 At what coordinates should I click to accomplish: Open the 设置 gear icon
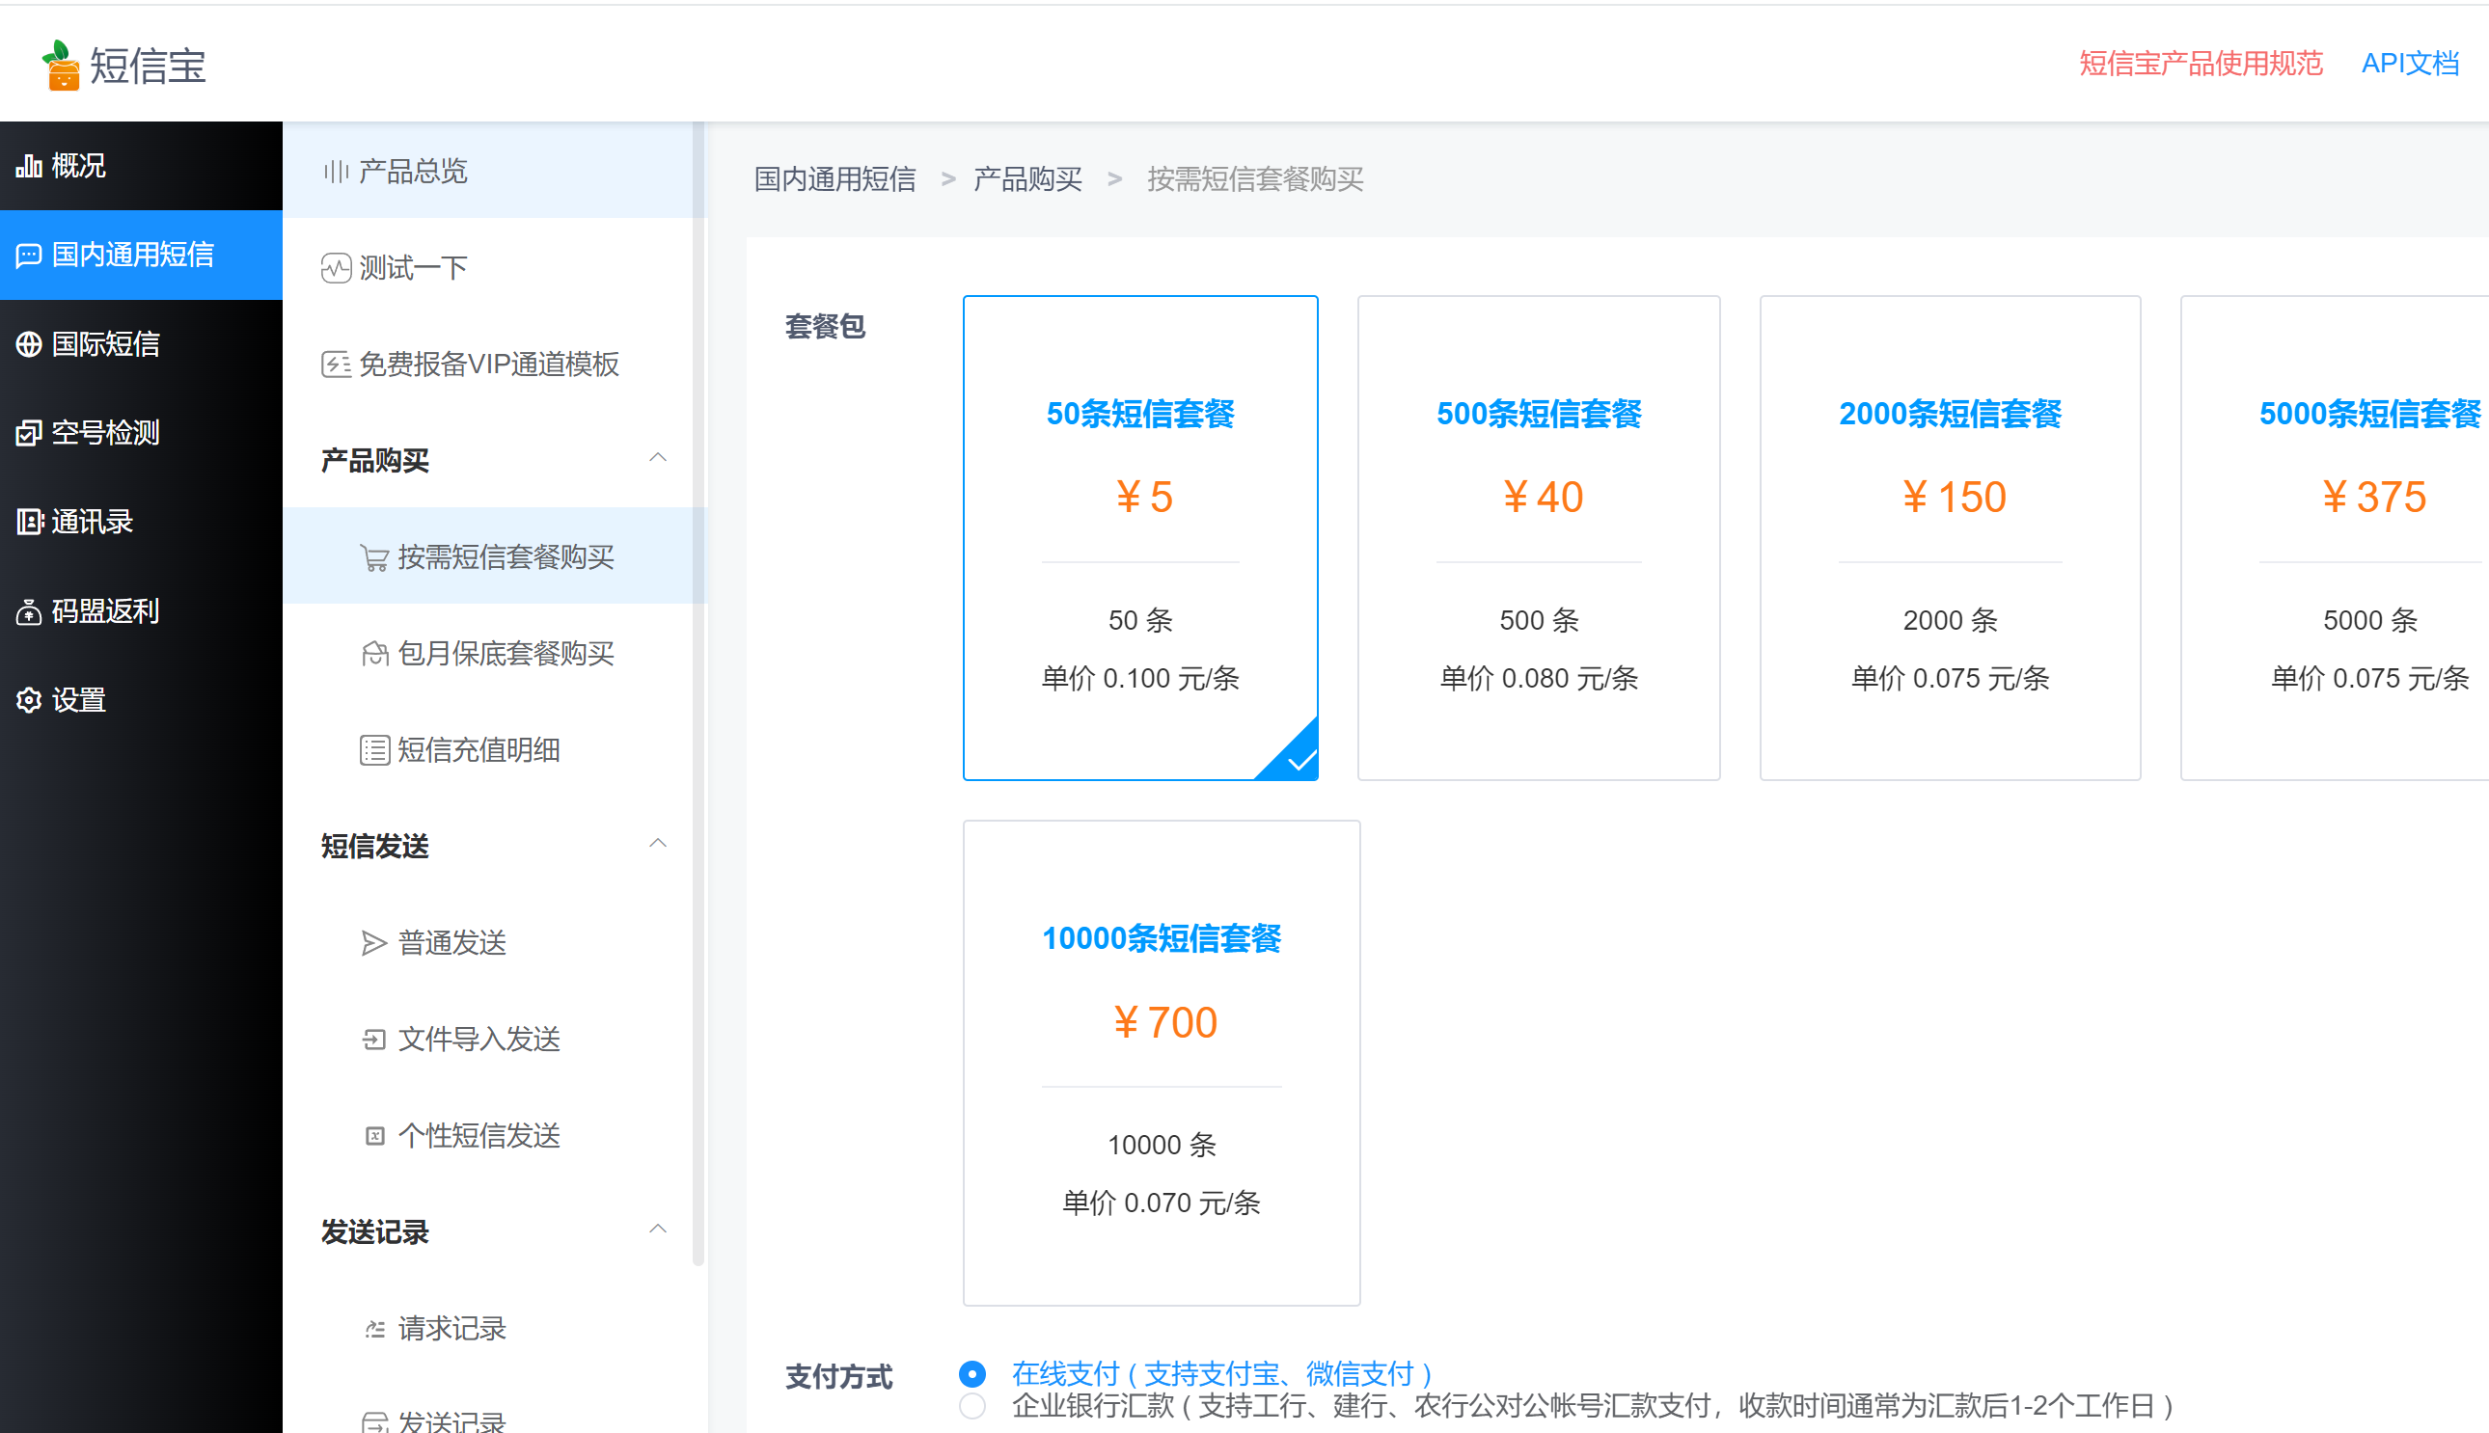coord(29,700)
